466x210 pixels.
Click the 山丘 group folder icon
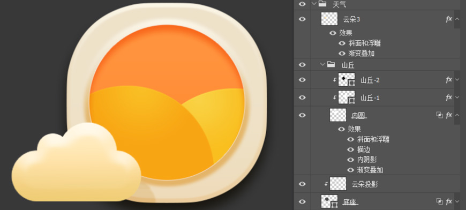click(x=331, y=64)
